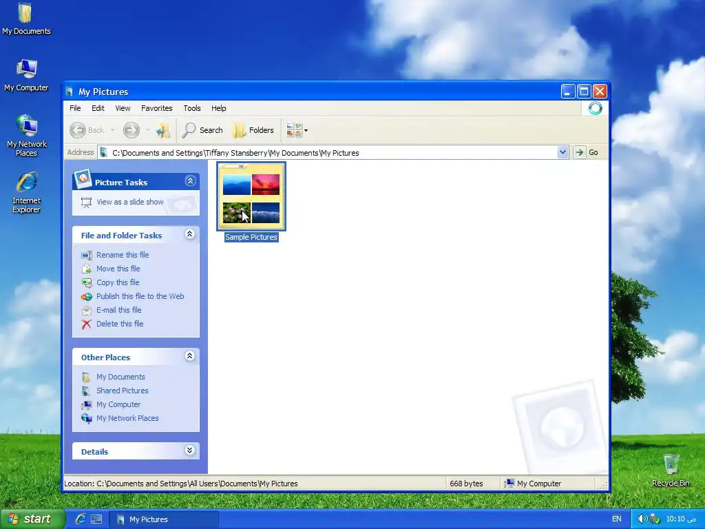Click the Back navigation button
The width and height of the screenshot is (705, 529).
pos(87,130)
